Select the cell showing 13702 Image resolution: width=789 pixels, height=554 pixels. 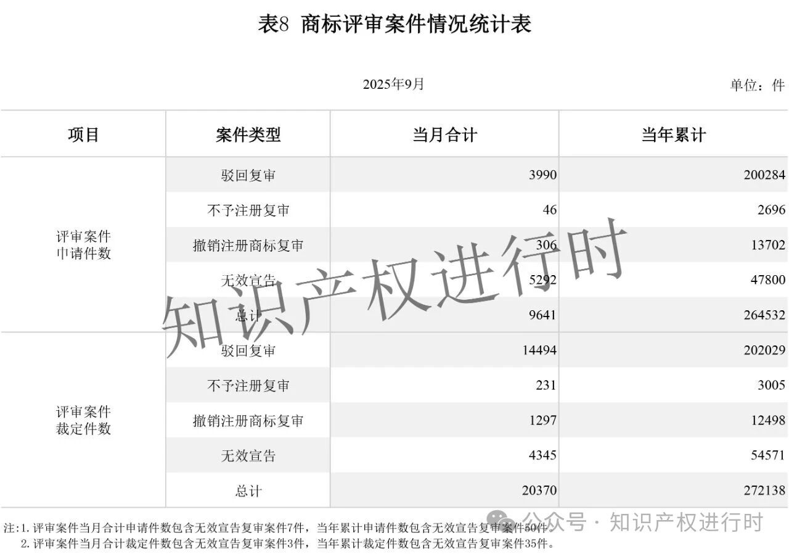[767, 246]
